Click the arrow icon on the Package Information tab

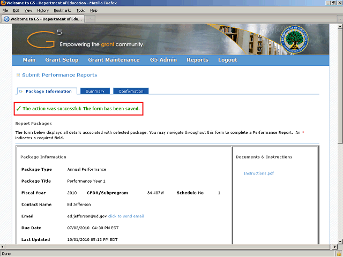coord(21,92)
